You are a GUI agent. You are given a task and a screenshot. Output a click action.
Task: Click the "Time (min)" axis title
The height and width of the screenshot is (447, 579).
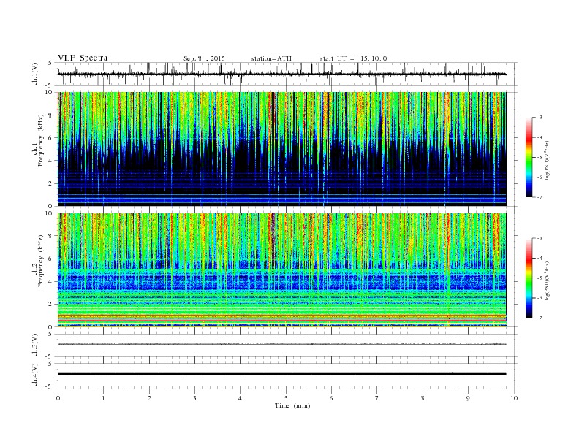292,405
